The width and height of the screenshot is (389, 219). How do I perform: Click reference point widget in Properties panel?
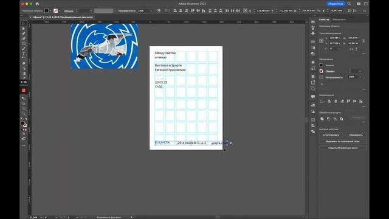point(322,41)
